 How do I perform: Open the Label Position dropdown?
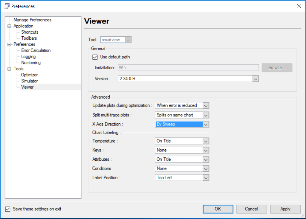click(206, 178)
